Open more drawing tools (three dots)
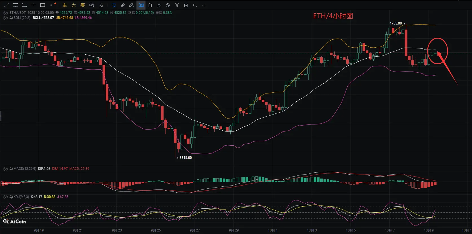This screenshot has height=234, width=472. 52,5
